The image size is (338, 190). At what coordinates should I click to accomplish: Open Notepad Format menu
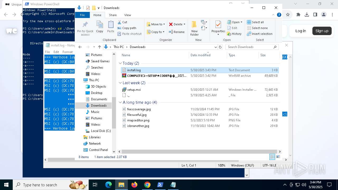(68, 52)
